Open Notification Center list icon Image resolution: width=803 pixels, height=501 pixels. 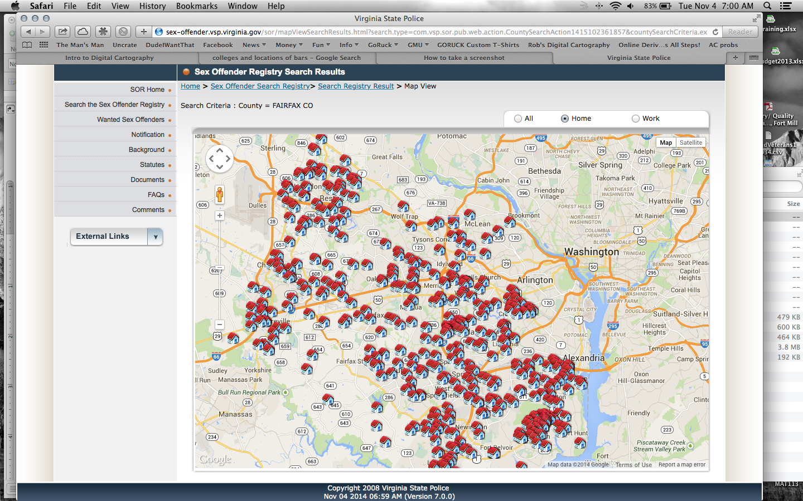pyautogui.click(x=786, y=6)
